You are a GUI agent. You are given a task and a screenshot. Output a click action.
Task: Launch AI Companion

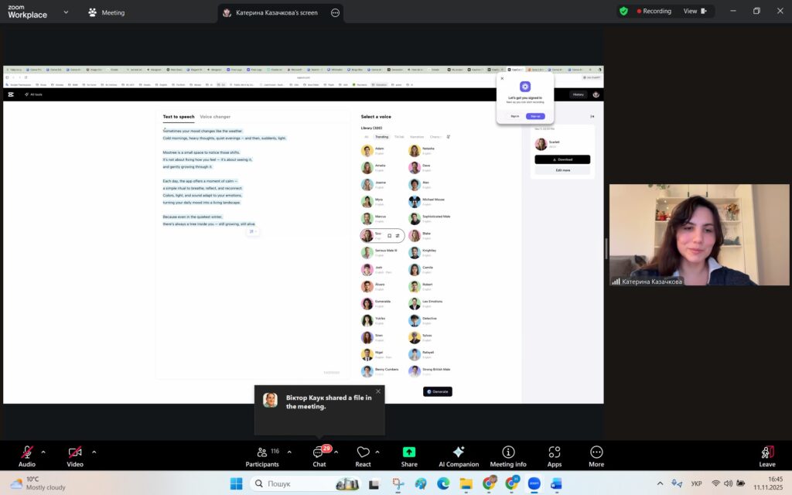coord(458,453)
